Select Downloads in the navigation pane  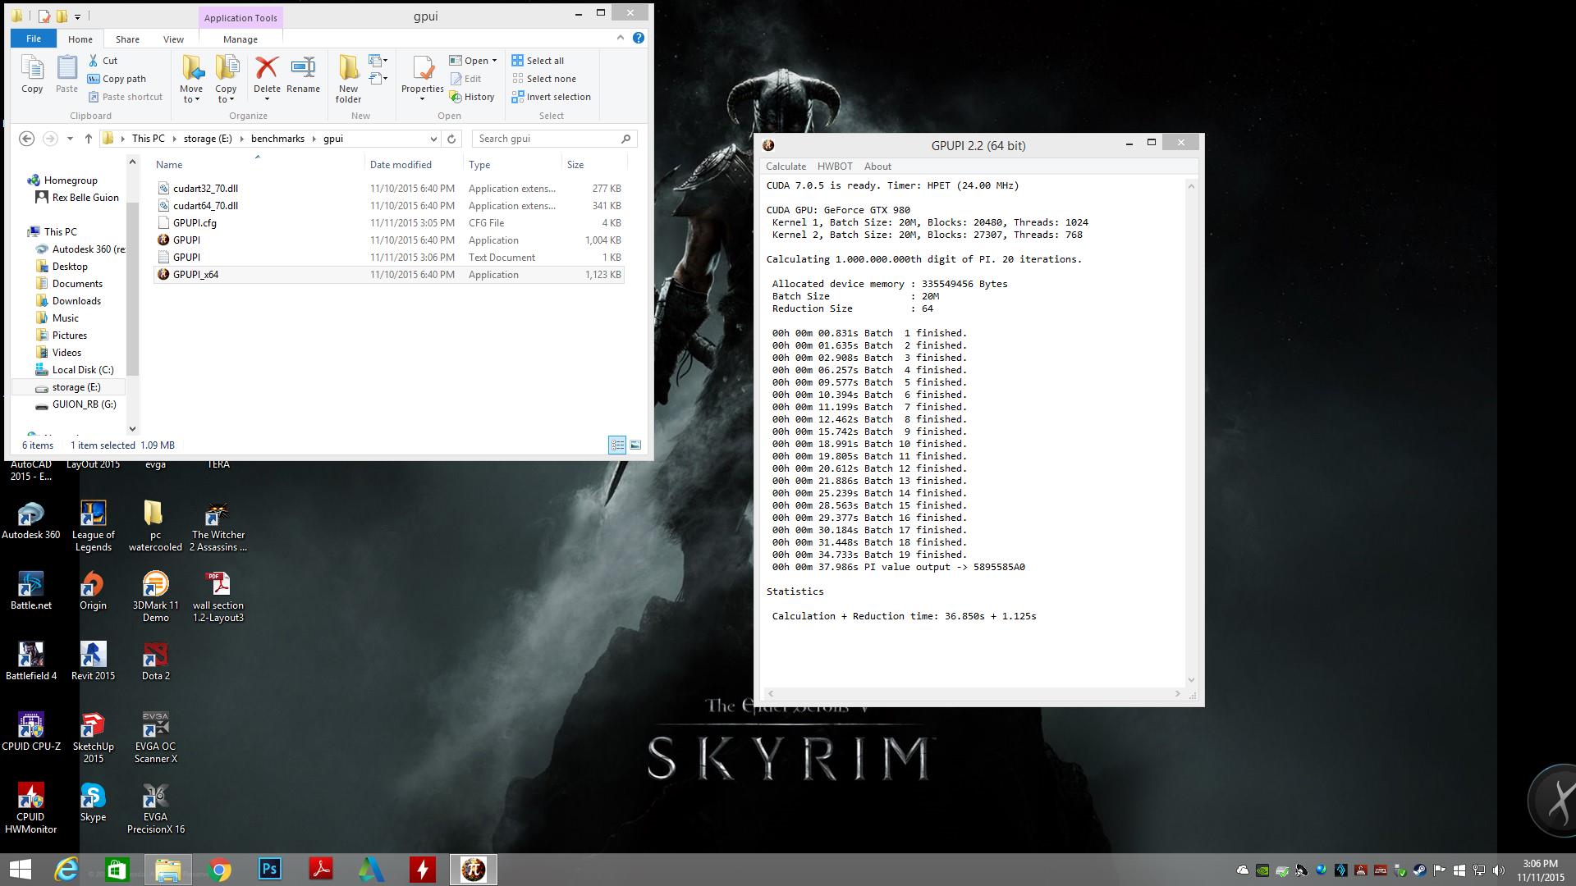pos(76,301)
